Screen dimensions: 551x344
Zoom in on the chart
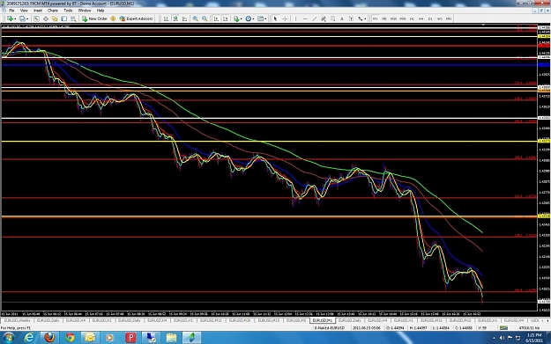[x=196, y=18]
